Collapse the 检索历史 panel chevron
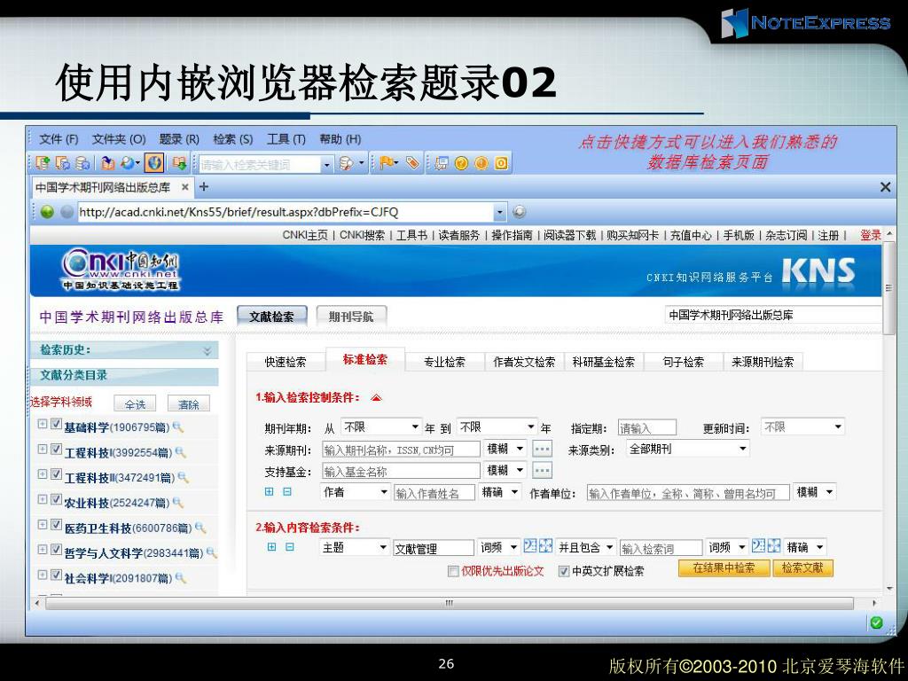 pyautogui.click(x=207, y=351)
